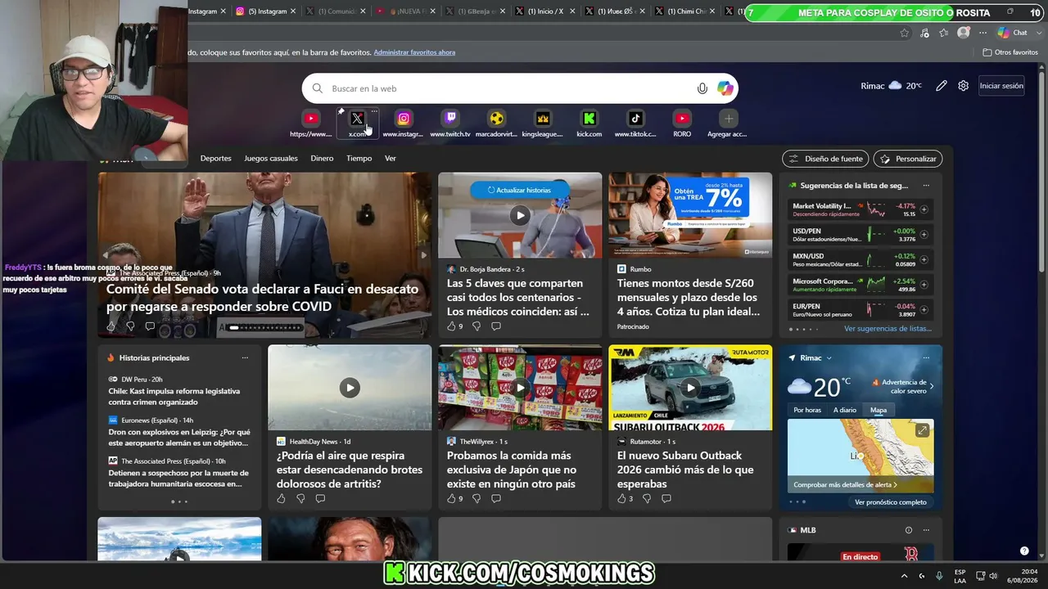Click the Iniciar sesión button
This screenshot has width=1048, height=589.
(1001, 86)
